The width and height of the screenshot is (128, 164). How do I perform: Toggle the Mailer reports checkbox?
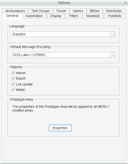click(13, 90)
